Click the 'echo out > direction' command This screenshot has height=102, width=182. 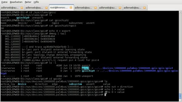coord(119,87)
